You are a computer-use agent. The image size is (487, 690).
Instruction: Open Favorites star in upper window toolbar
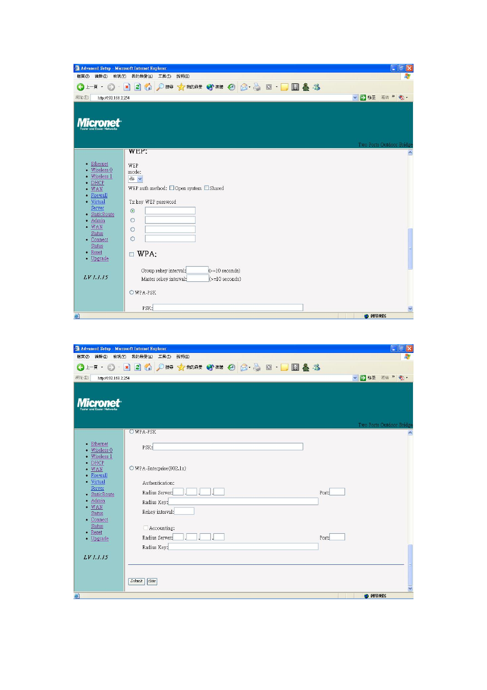tap(181, 87)
